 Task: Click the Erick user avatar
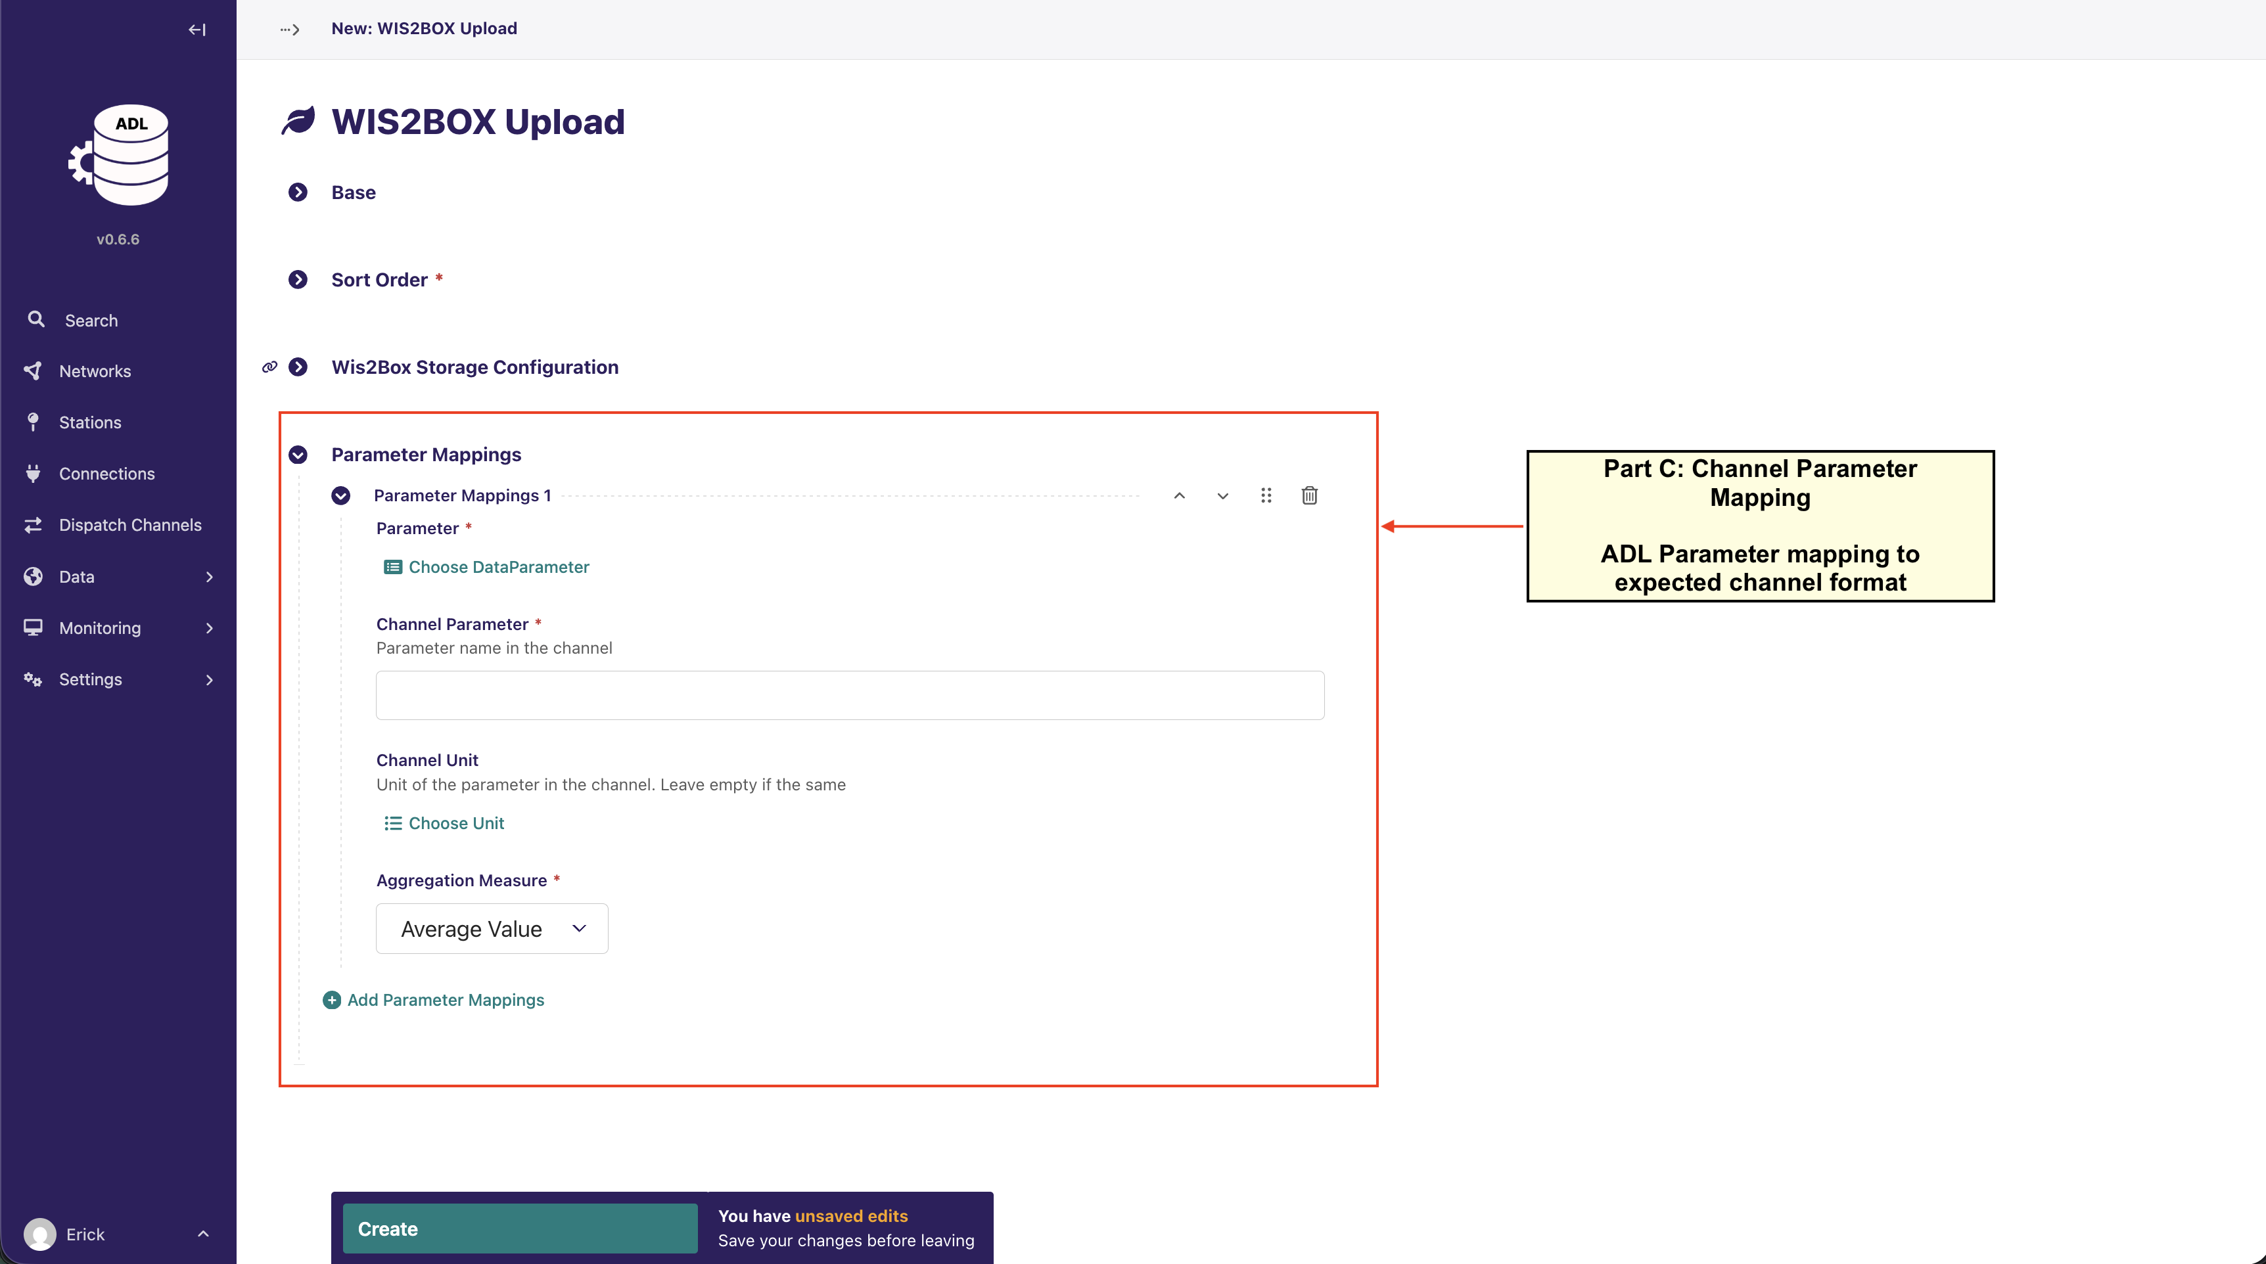39,1234
